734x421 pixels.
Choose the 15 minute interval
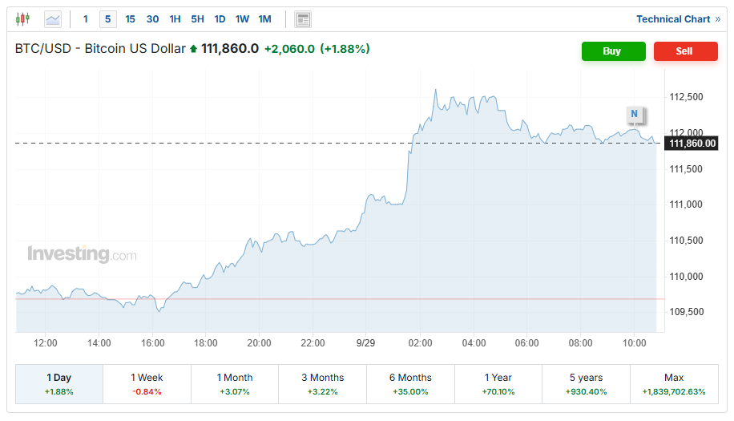pos(130,19)
